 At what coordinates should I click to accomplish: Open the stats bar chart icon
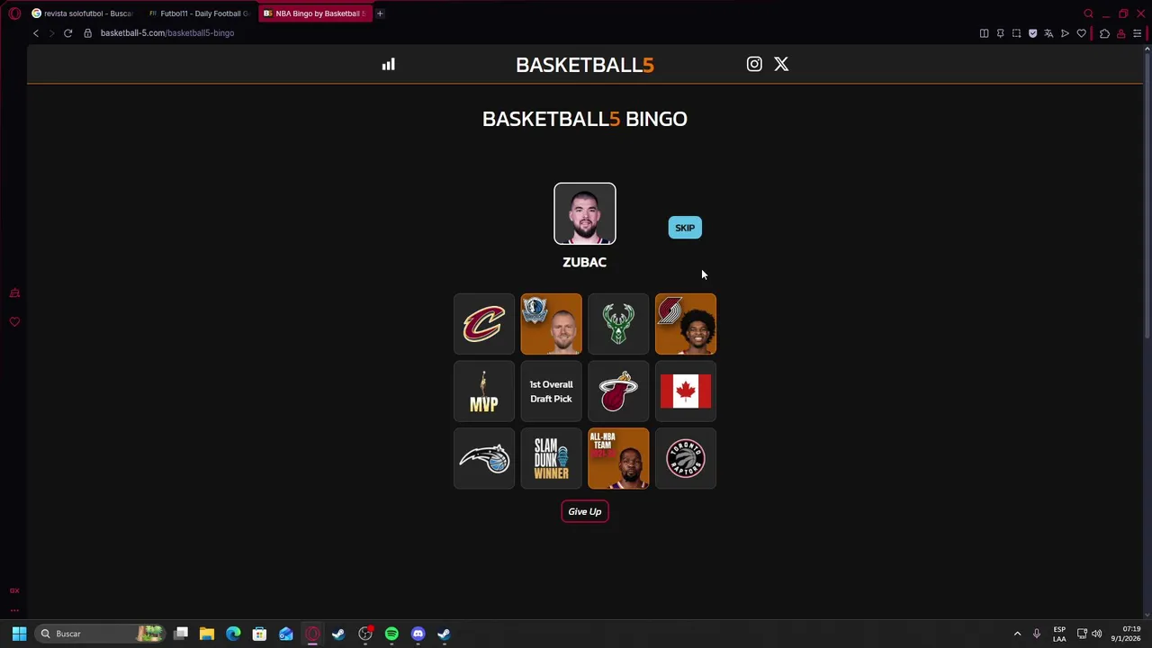388,64
